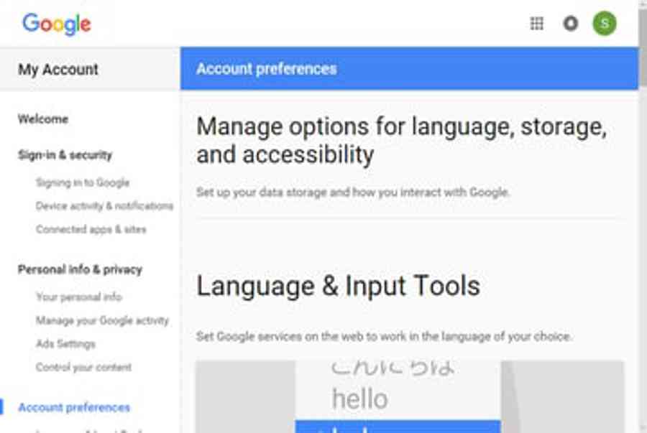Image resolution: width=647 pixels, height=433 pixels.
Task: Open Connected apps & sites
Action: point(91,230)
